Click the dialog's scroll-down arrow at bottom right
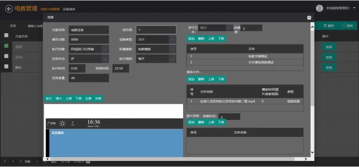This screenshot has width=359, height=167. [x=312, y=152]
